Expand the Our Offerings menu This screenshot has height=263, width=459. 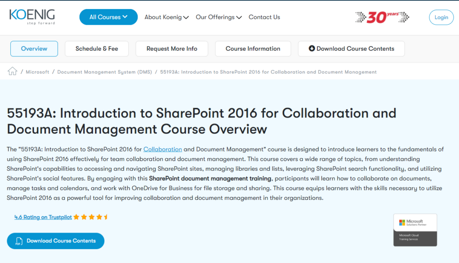pyautogui.click(x=219, y=17)
